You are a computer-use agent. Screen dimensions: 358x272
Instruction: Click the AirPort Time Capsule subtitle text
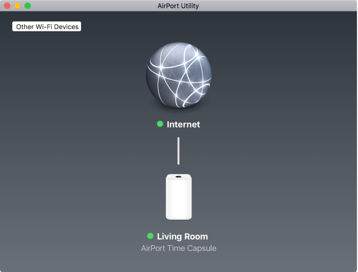(179, 248)
